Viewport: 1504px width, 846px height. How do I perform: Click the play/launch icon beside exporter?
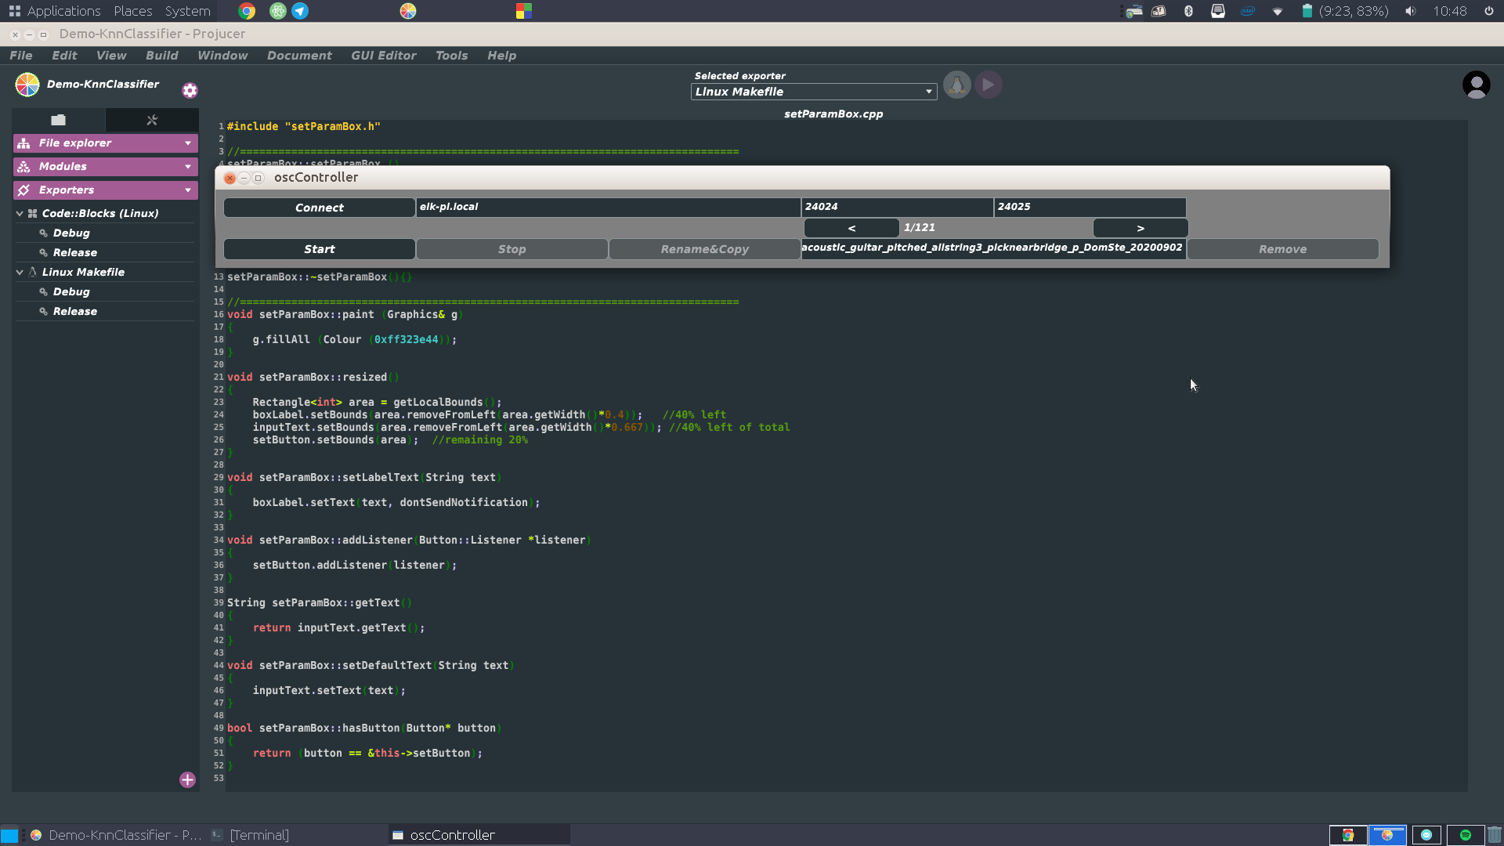(988, 85)
